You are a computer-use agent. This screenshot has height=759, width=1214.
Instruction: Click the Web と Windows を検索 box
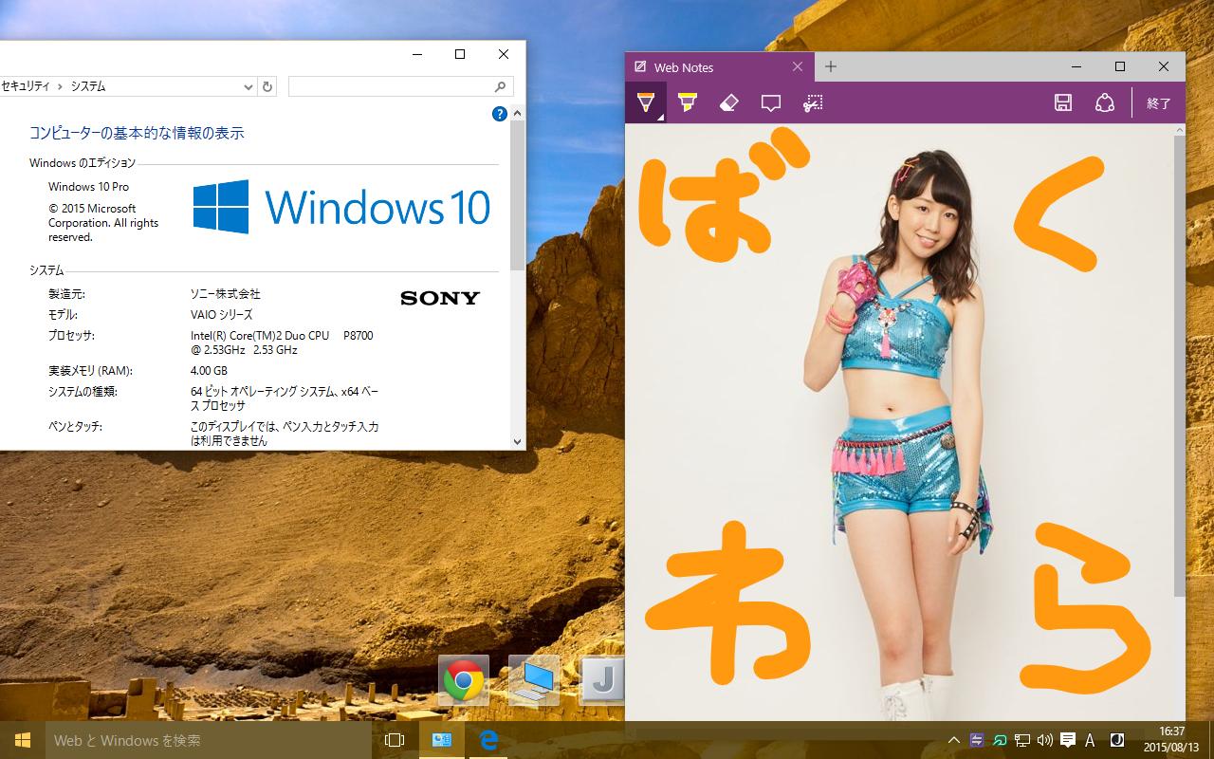coord(207,740)
